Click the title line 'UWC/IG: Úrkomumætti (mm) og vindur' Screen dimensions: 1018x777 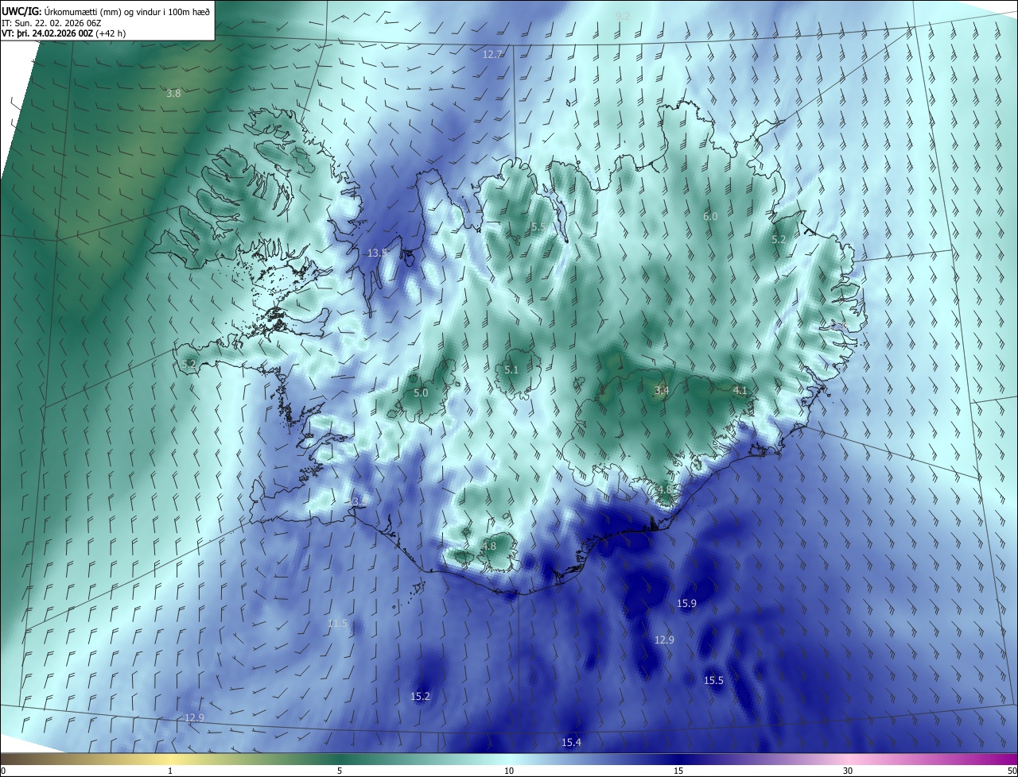[x=106, y=10]
